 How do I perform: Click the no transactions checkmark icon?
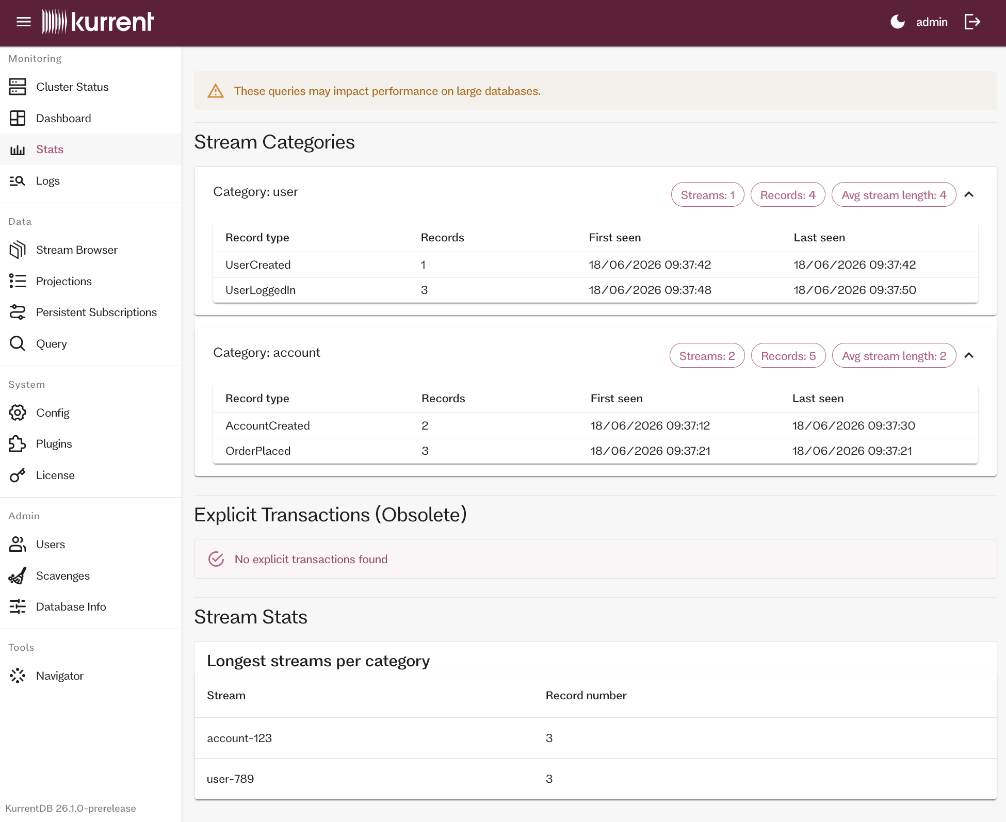point(216,559)
